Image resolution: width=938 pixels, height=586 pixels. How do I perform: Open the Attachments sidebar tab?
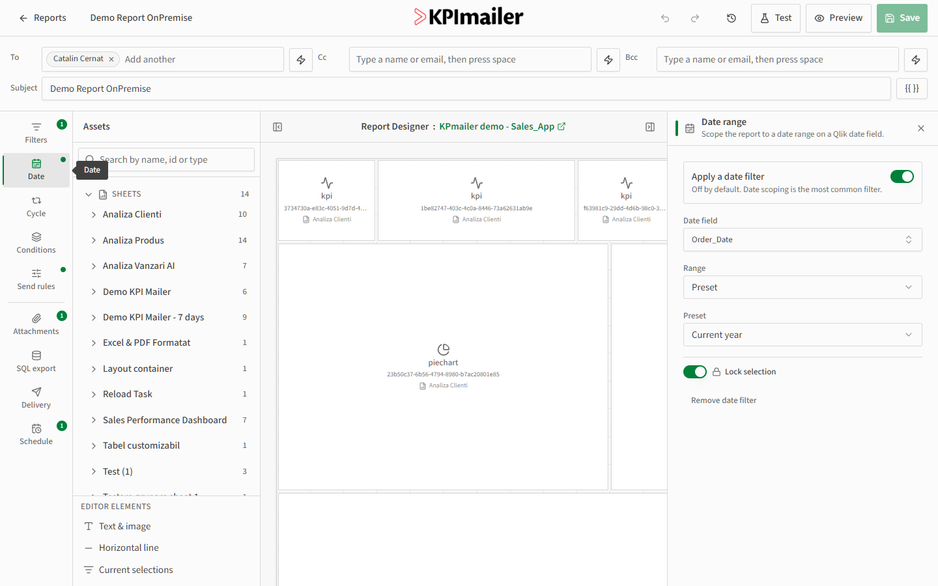coord(36,324)
